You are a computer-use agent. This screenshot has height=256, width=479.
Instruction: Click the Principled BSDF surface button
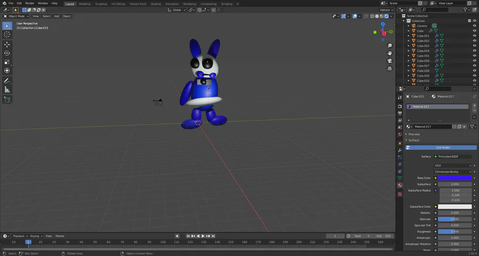pyautogui.click(x=453, y=156)
